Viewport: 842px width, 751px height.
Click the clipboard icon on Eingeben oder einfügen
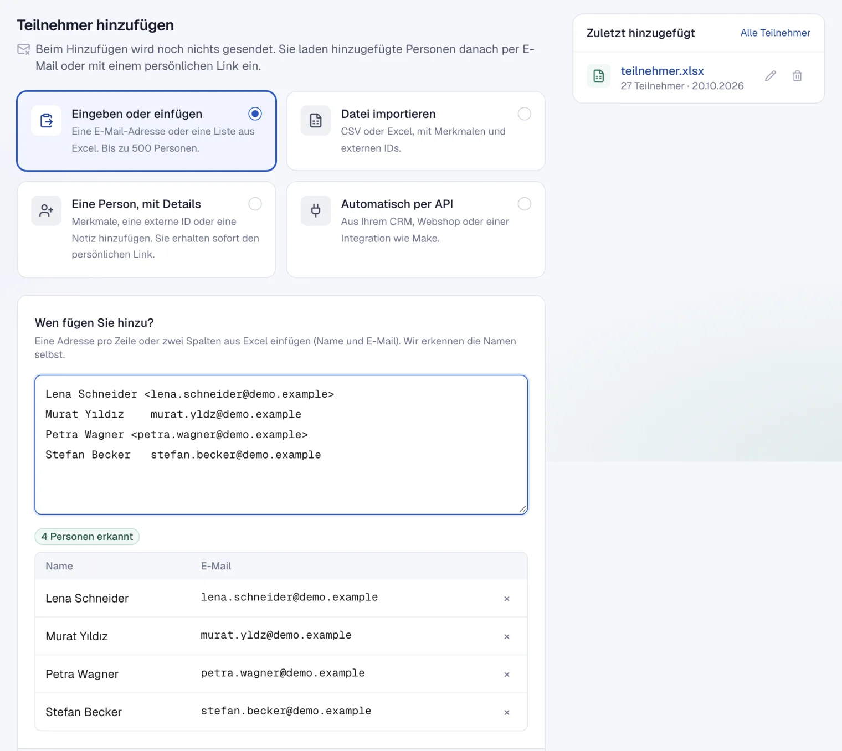[47, 120]
